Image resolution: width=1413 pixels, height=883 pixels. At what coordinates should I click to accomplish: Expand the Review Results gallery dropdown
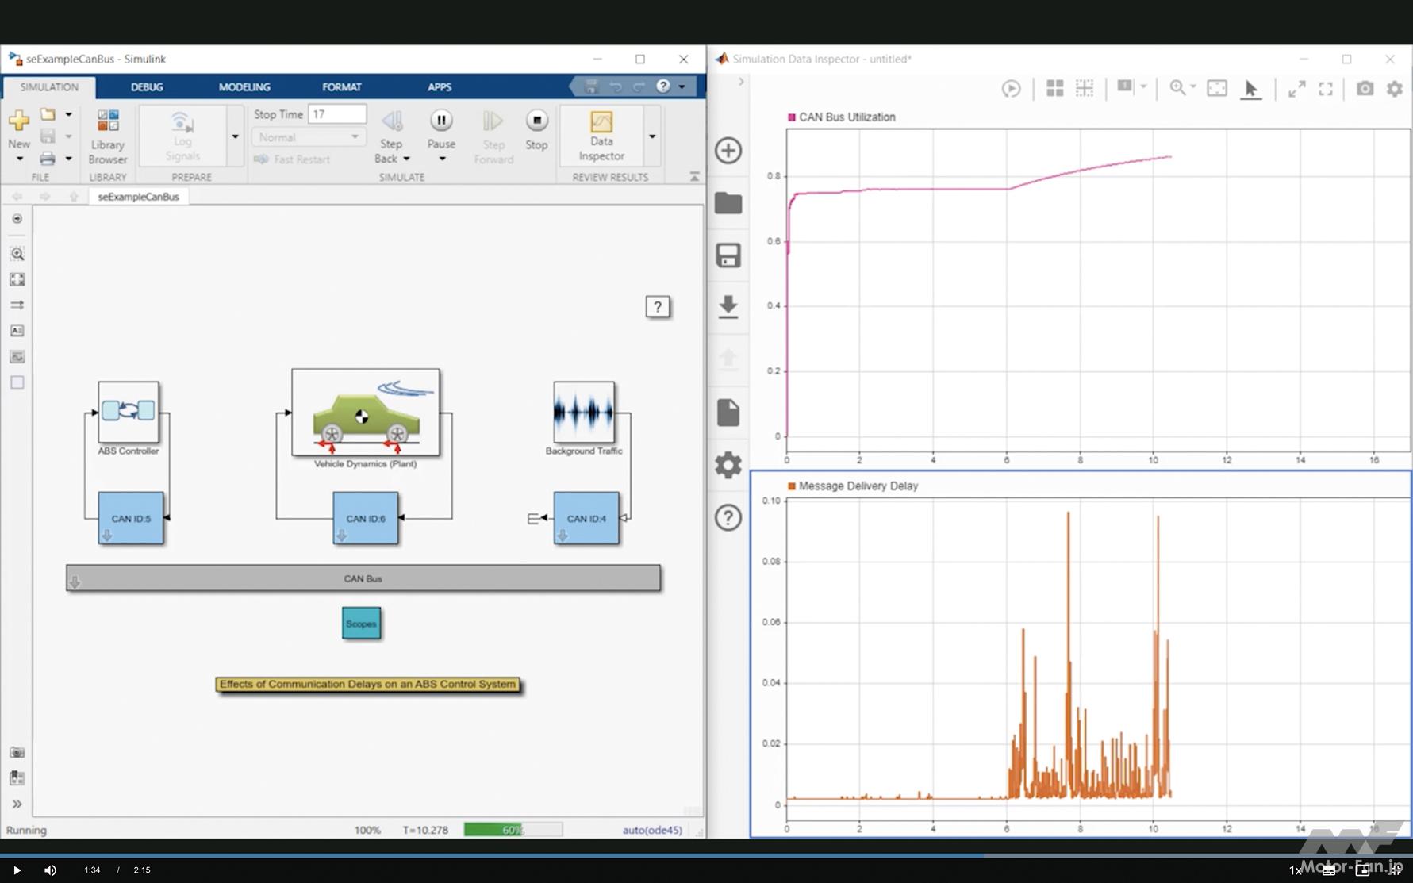tap(652, 136)
